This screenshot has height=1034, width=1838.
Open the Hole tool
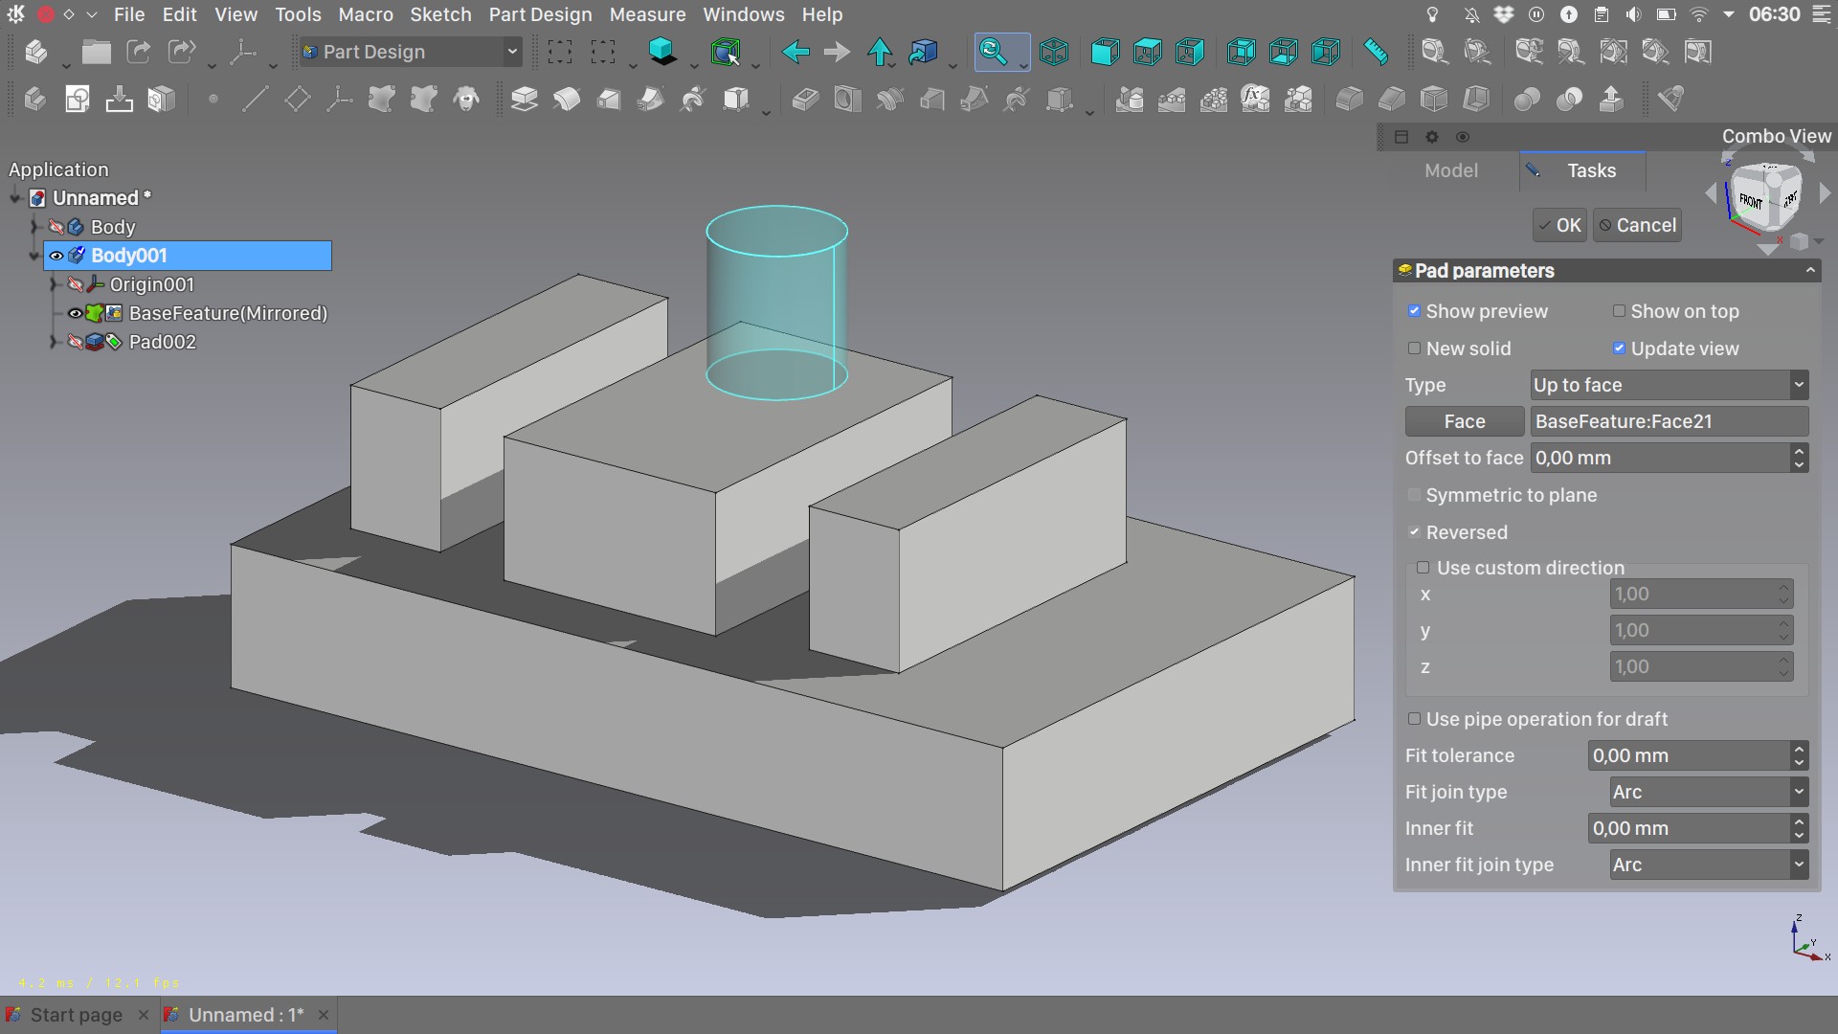[847, 99]
